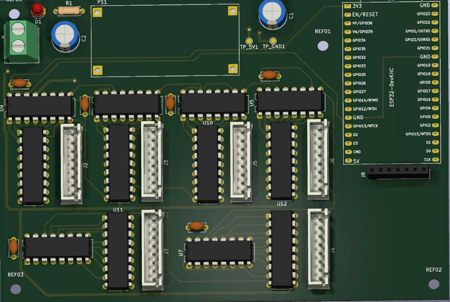Select the U11 vertical chip
Screen dimensions: 450x302
(118, 251)
